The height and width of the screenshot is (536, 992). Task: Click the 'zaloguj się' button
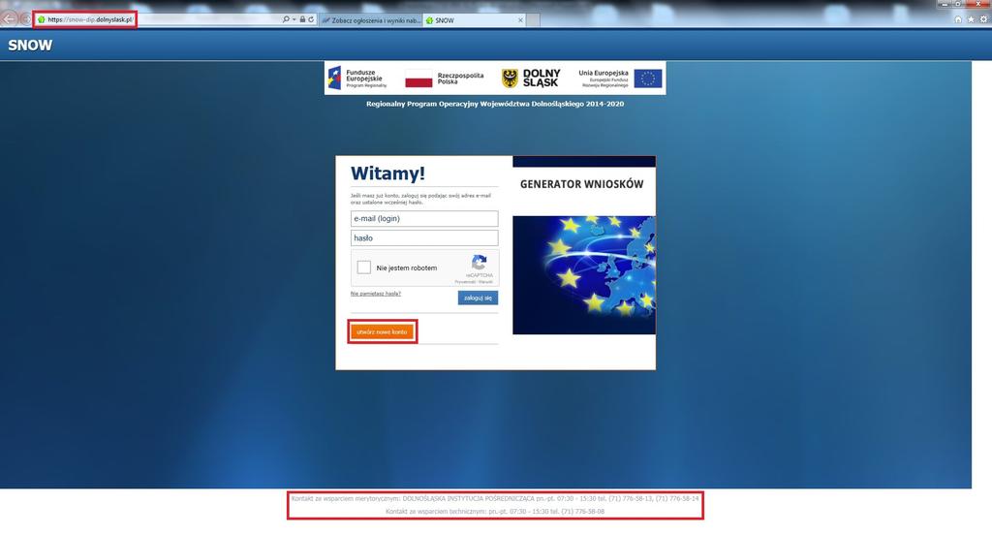coord(478,298)
